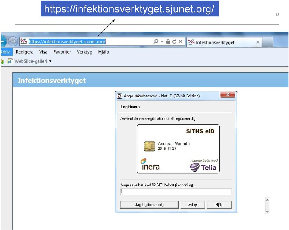Click the site favicon in address bar
The width and height of the screenshot is (289, 230).
pyautogui.click(x=24, y=41)
